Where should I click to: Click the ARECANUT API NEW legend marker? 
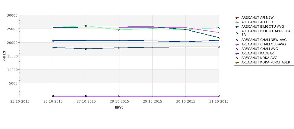coord(237,18)
